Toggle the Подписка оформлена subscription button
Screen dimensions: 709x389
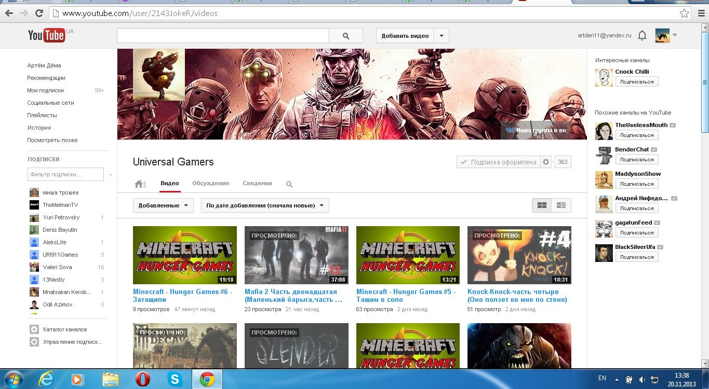tap(499, 162)
